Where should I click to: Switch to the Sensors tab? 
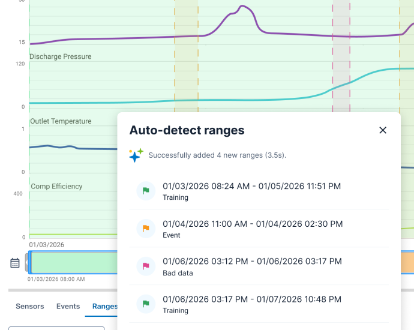point(30,306)
